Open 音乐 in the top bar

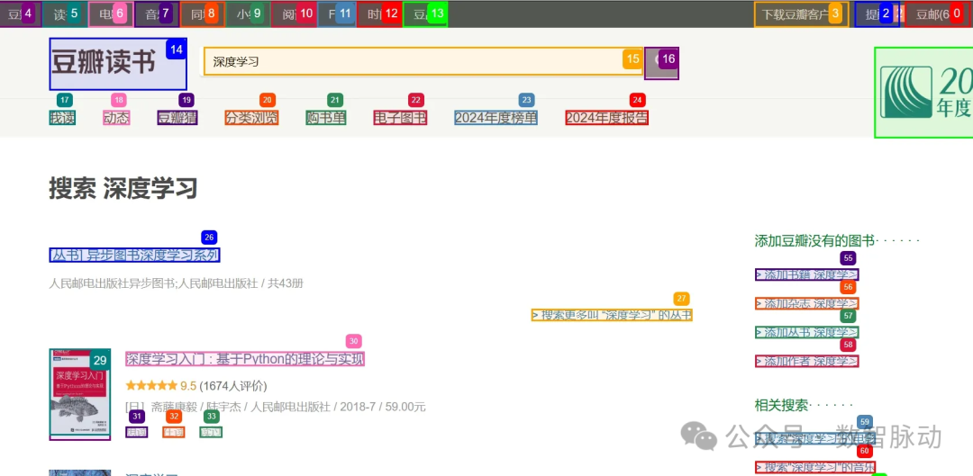157,14
